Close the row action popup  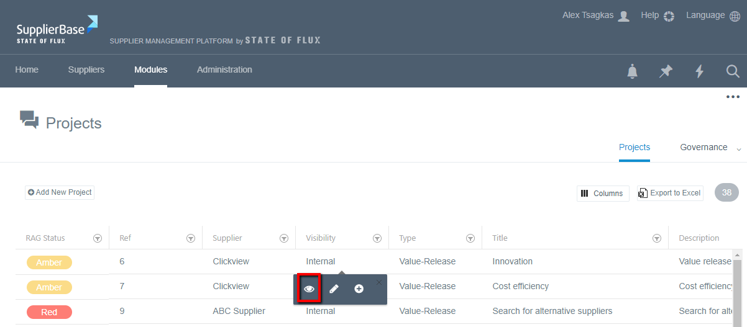tap(379, 282)
